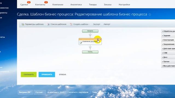Image resolution: width=175 pixels, height=98 pixels.
Task: Expand the Действия actions group
Action: pos(168,49)
